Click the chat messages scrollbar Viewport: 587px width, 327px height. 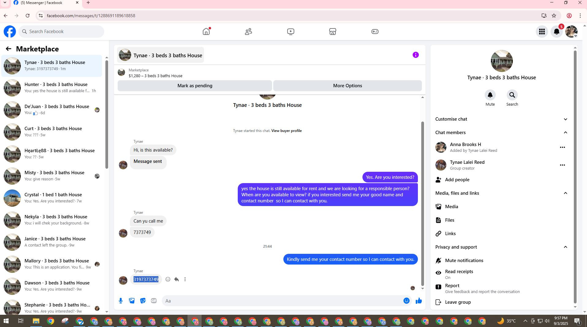(x=423, y=204)
